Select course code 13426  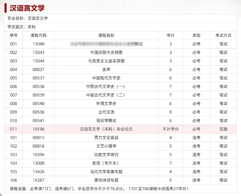coord(38,172)
